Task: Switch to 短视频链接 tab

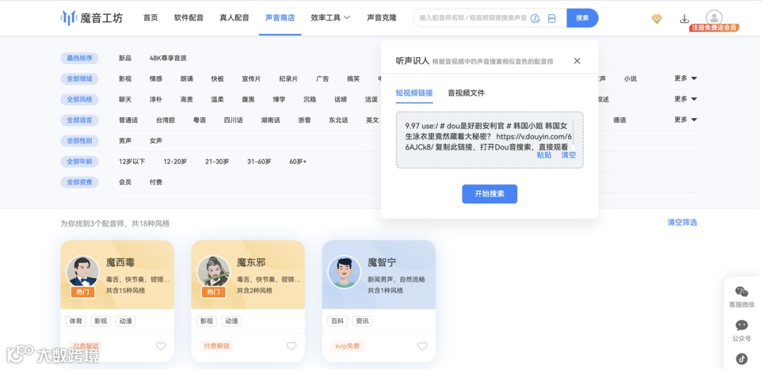Action: click(x=414, y=93)
